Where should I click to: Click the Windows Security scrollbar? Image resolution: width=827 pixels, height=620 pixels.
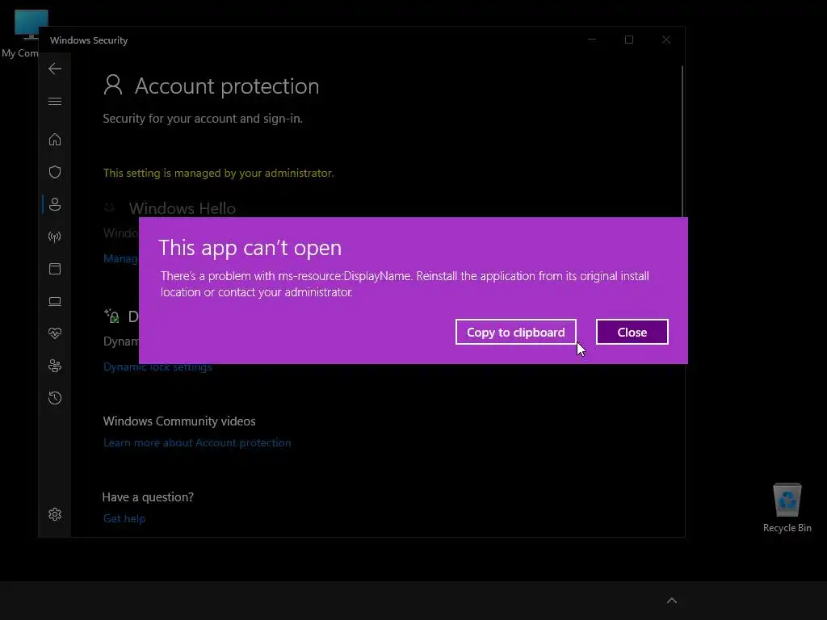682,141
